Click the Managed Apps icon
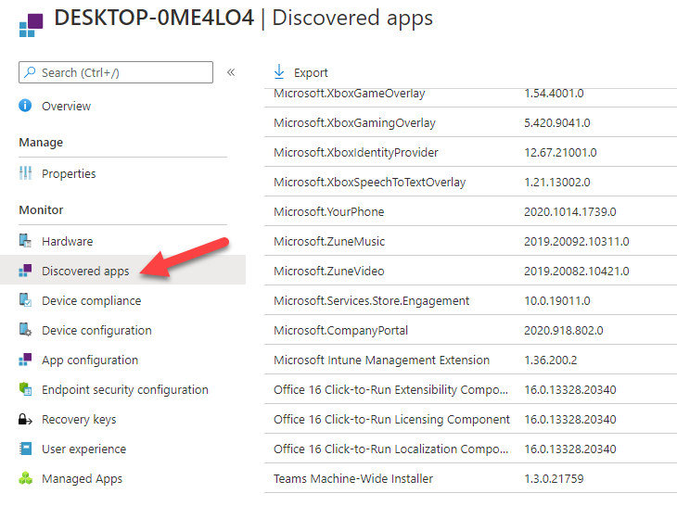 (25, 478)
